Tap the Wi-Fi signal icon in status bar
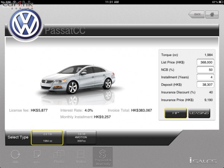The image size is (224, 168). [15, 2]
